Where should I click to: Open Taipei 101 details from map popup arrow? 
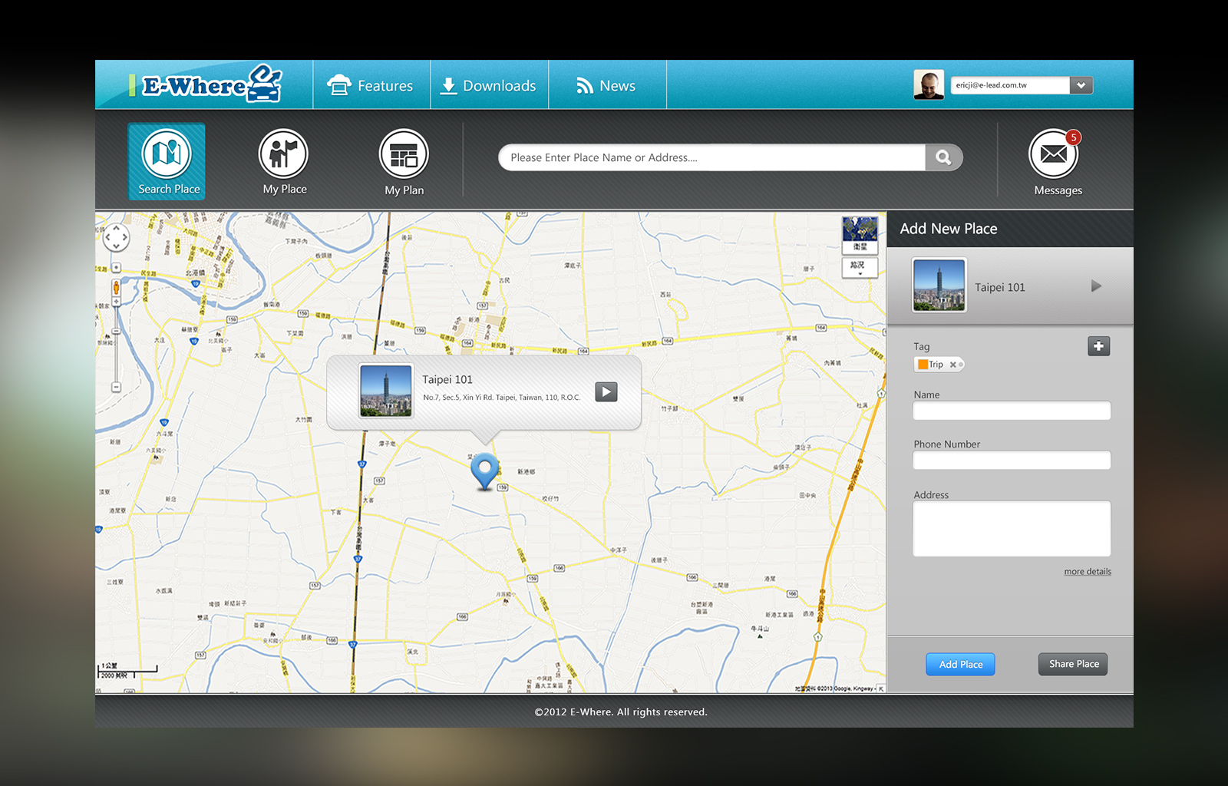(x=606, y=392)
